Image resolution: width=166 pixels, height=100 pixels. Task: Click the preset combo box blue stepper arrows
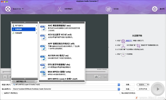[x=119, y=84]
